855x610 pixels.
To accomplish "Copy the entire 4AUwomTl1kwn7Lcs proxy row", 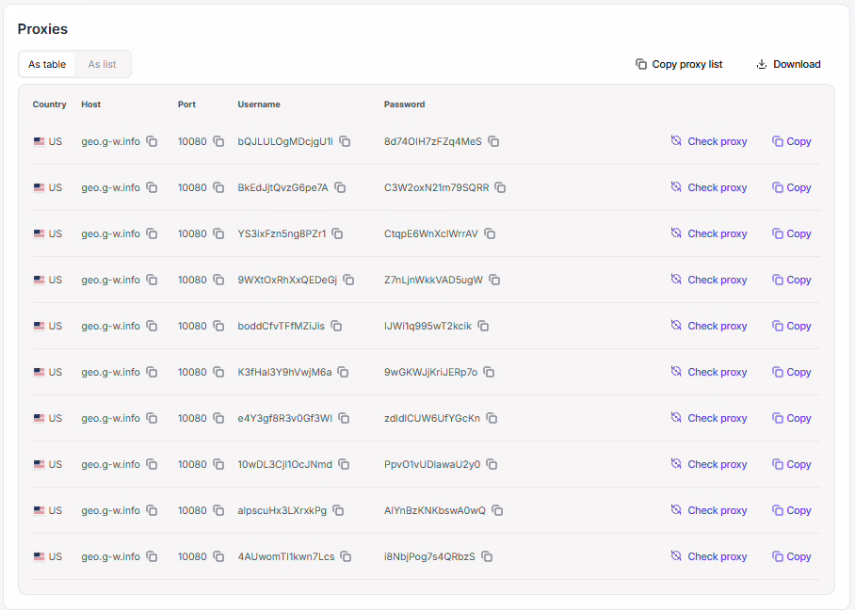I will 791,556.
